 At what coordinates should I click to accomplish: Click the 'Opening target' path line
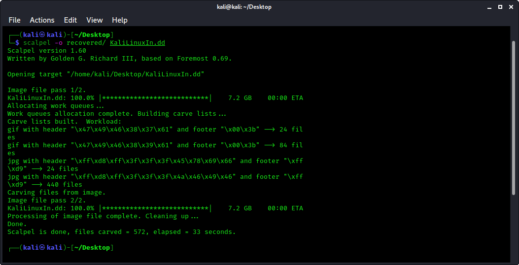coord(106,74)
